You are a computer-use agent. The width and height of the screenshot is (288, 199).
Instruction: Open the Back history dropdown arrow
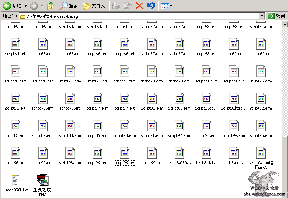tap(25, 6)
